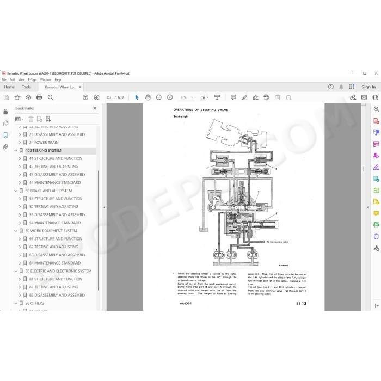This screenshot has height=381, width=381.
Task: Click the share link icon
Action: tap(353, 97)
